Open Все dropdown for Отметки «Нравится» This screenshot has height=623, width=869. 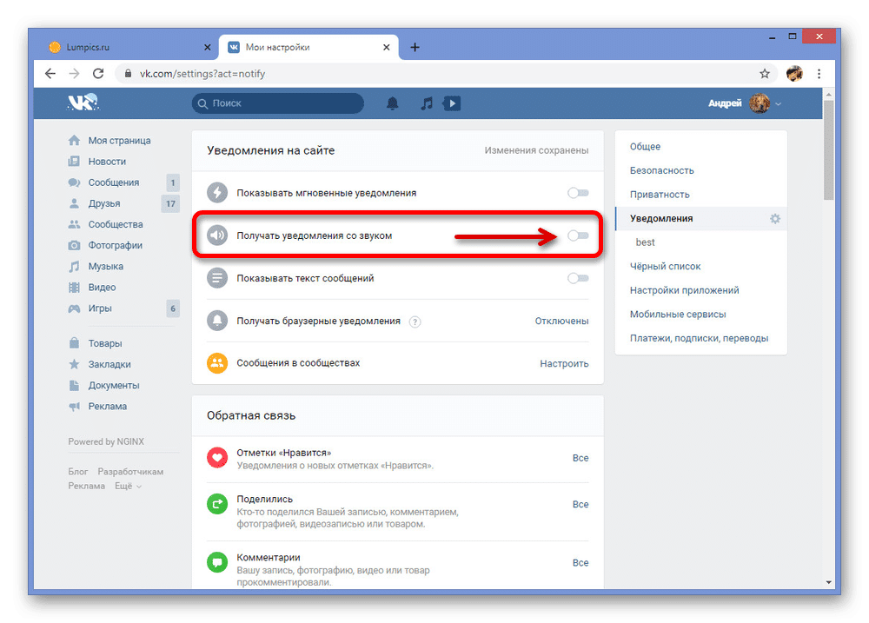(x=580, y=458)
